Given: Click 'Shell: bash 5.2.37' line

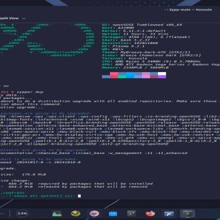Looking at the screenshot, I should [x=126, y=40].
